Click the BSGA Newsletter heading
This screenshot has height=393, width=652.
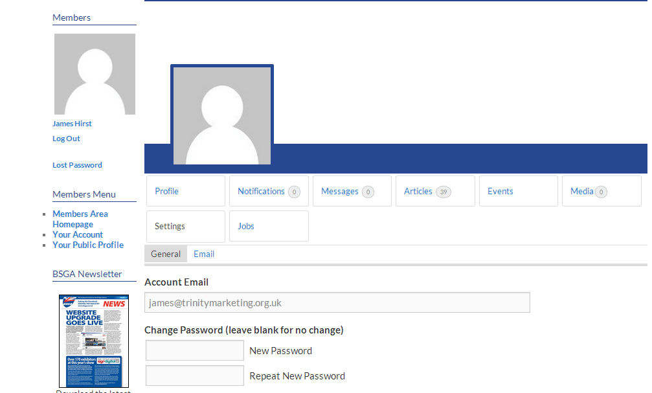tap(87, 274)
